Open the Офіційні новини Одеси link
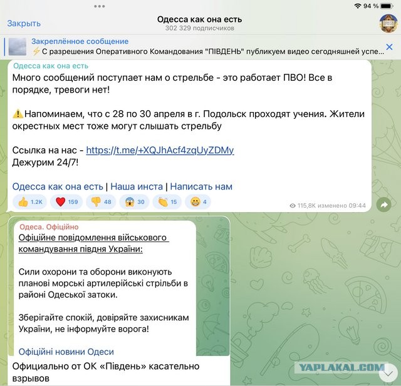The image size is (401, 386). click(66, 352)
